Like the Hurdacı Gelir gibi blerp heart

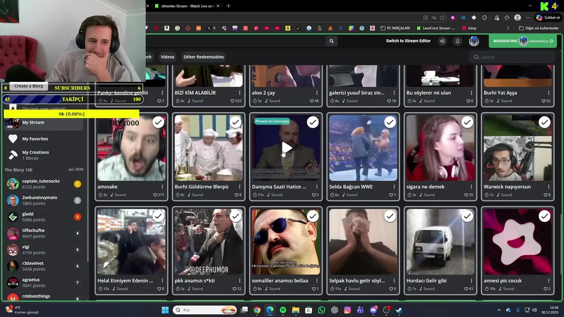point(467,289)
